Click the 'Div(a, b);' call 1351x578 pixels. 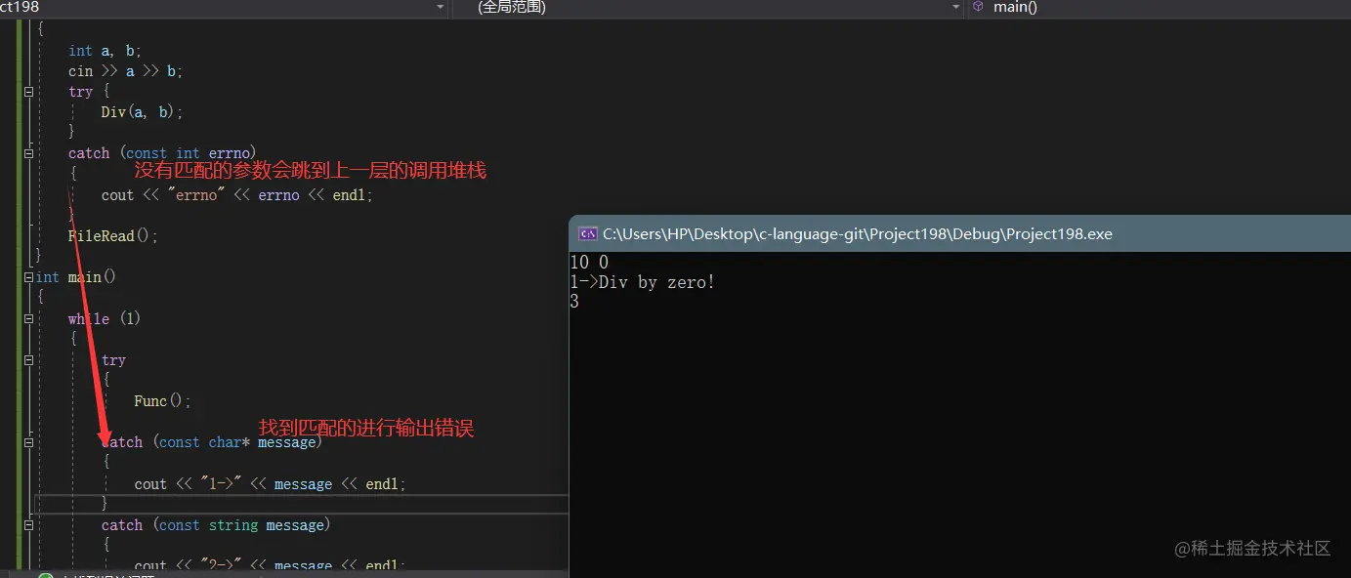(142, 112)
